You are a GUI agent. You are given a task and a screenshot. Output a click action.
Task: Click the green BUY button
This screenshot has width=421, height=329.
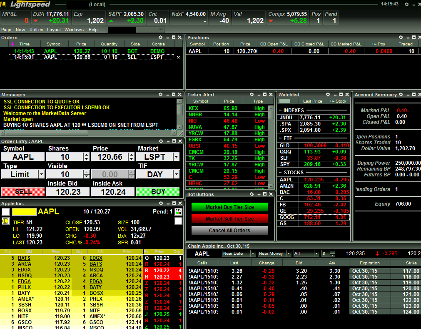[158, 192]
